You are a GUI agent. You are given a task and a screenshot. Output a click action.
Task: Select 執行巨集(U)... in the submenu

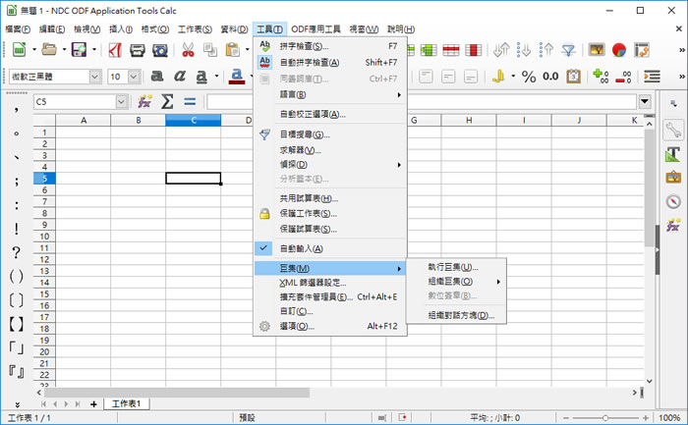tap(456, 267)
